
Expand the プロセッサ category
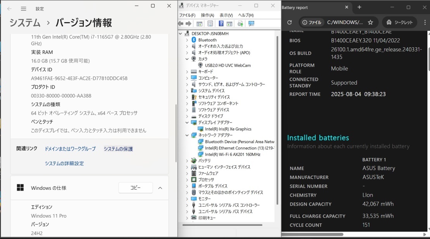pos(187,180)
